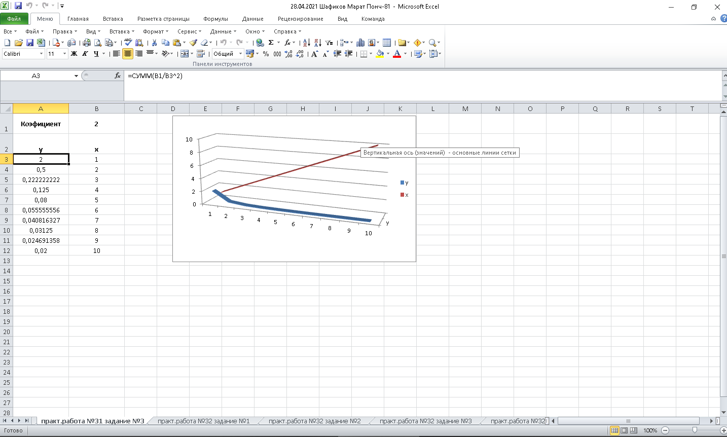Open the Сервис menu
The width and height of the screenshot is (727, 437).
tap(189, 31)
